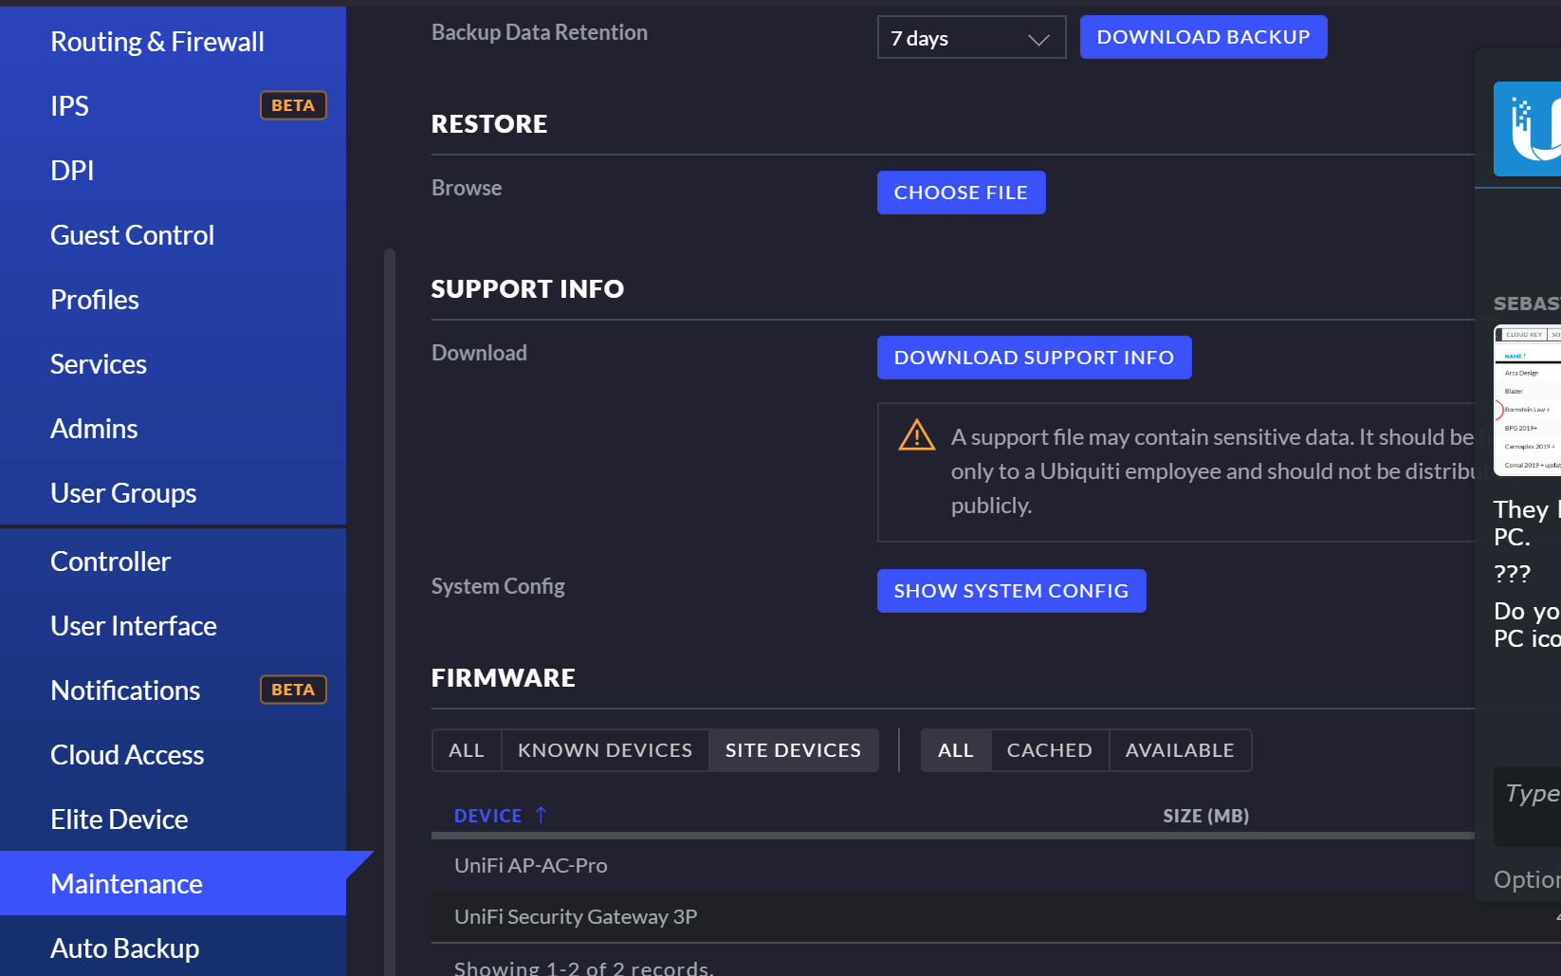
Task: Select the Available firmware filter
Action: (1179, 750)
